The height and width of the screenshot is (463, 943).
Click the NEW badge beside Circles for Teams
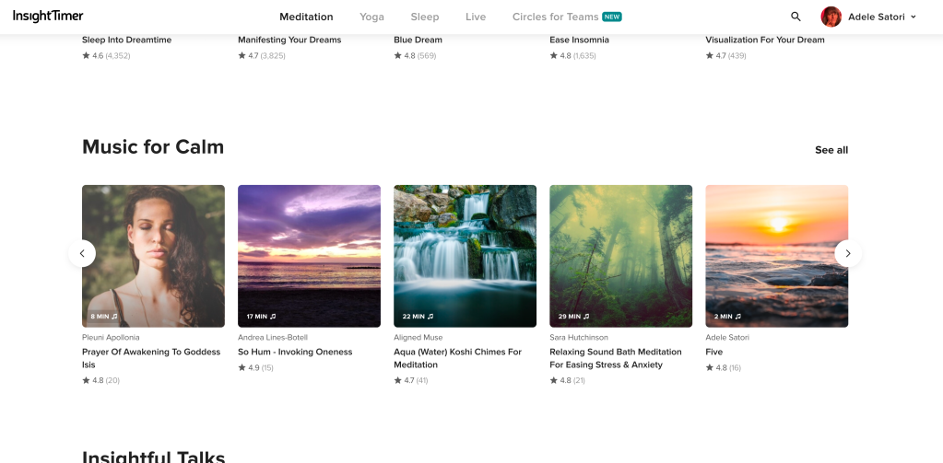click(612, 17)
